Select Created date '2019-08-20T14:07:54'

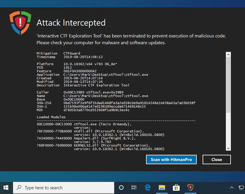click(83, 78)
